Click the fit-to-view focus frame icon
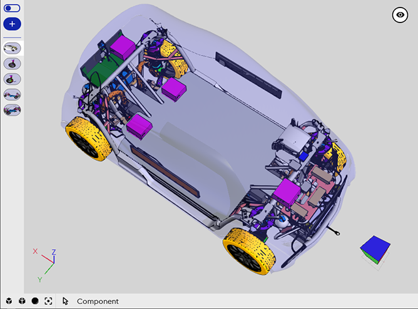Image resolution: width=418 pixels, height=309 pixels. coord(48,301)
